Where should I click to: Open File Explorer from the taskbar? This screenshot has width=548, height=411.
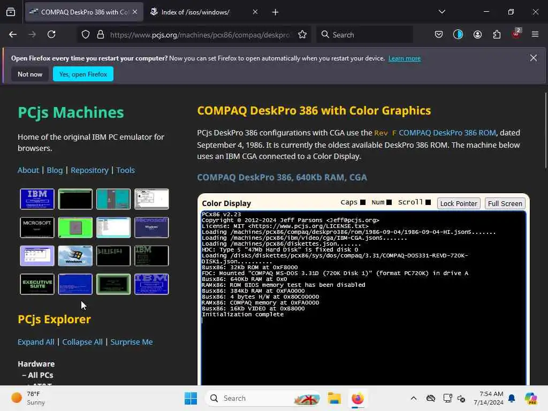[334, 398]
